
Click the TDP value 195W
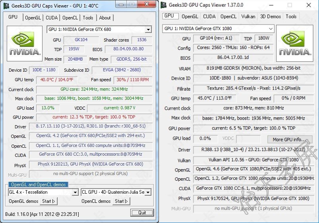tap(73, 49)
